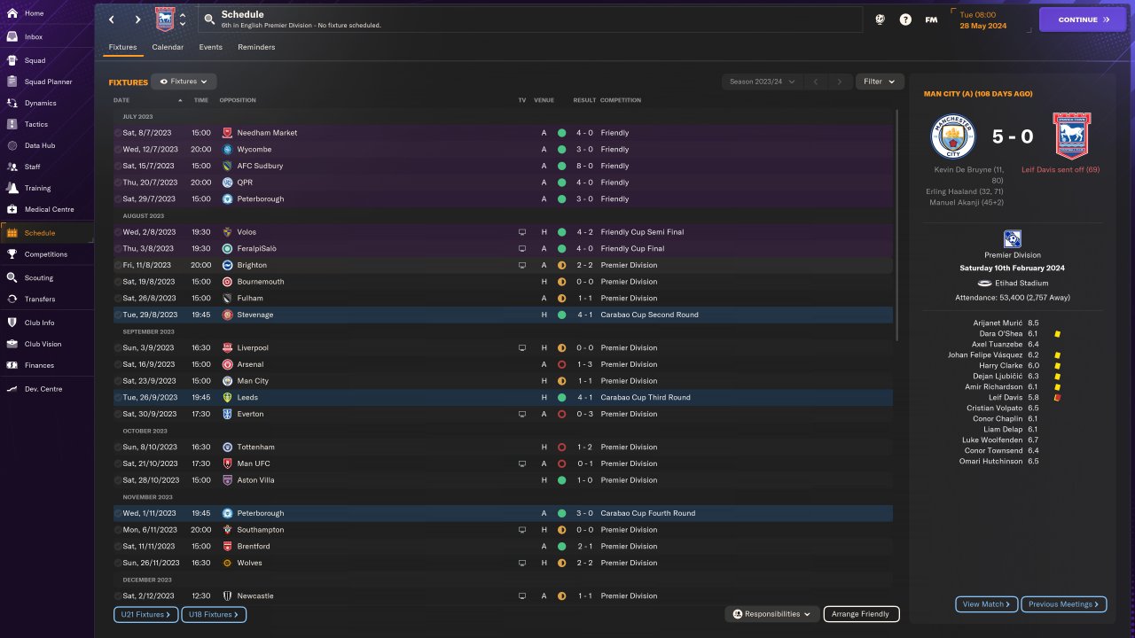
Task: Expand the Responsibilities dropdown
Action: coord(771,614)
